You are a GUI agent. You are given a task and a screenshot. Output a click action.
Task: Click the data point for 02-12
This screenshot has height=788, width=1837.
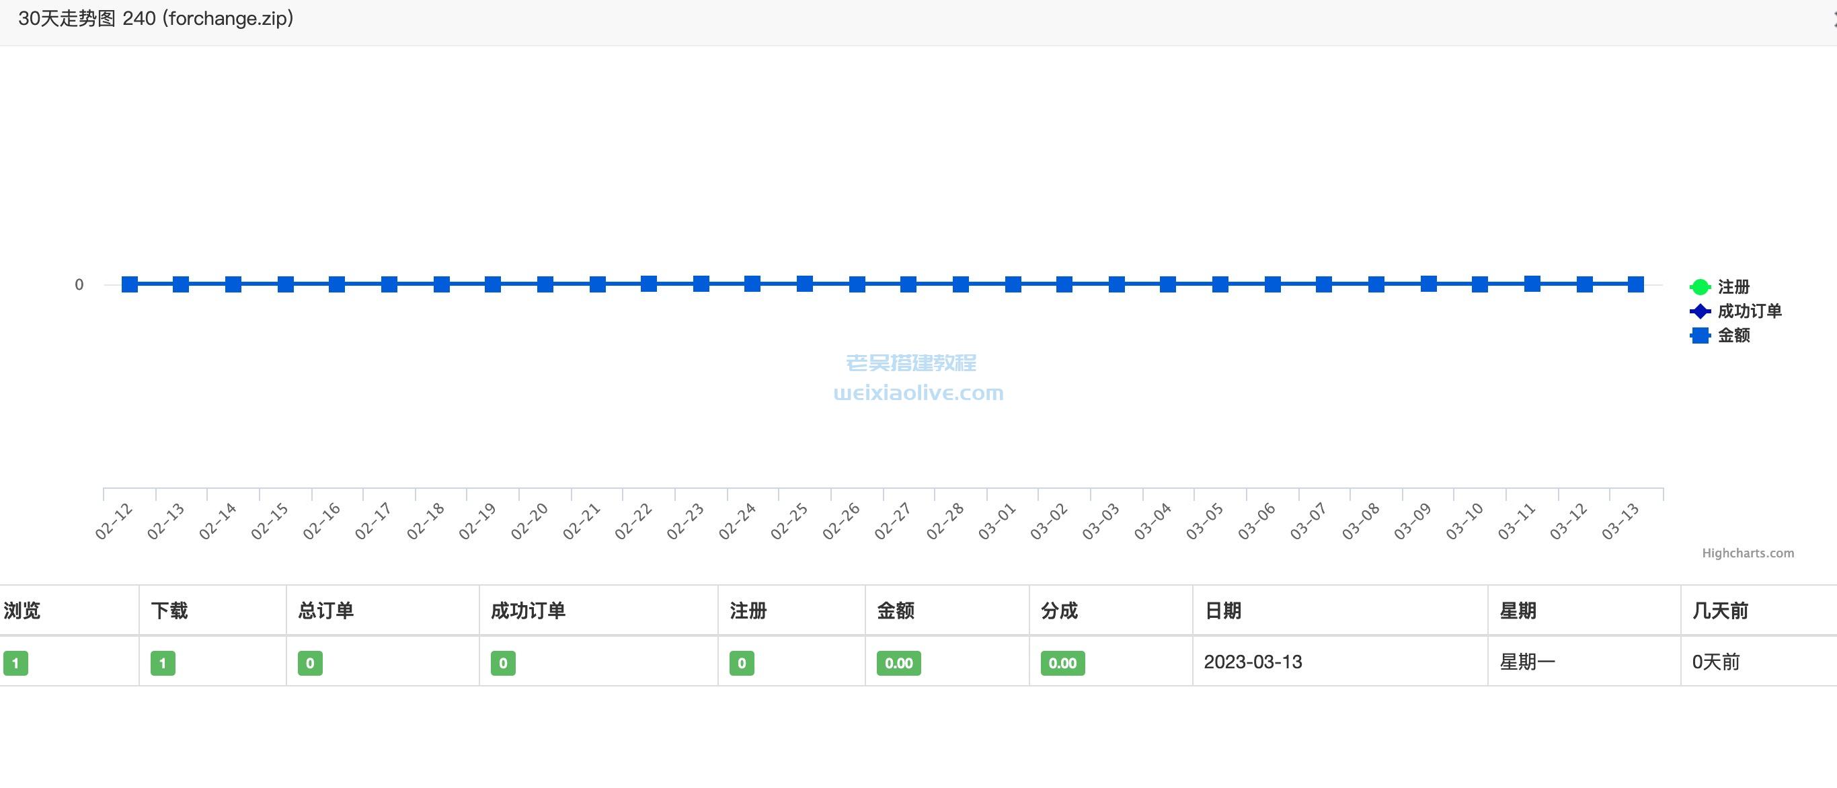pyautogui.click(x=130, y=284)
